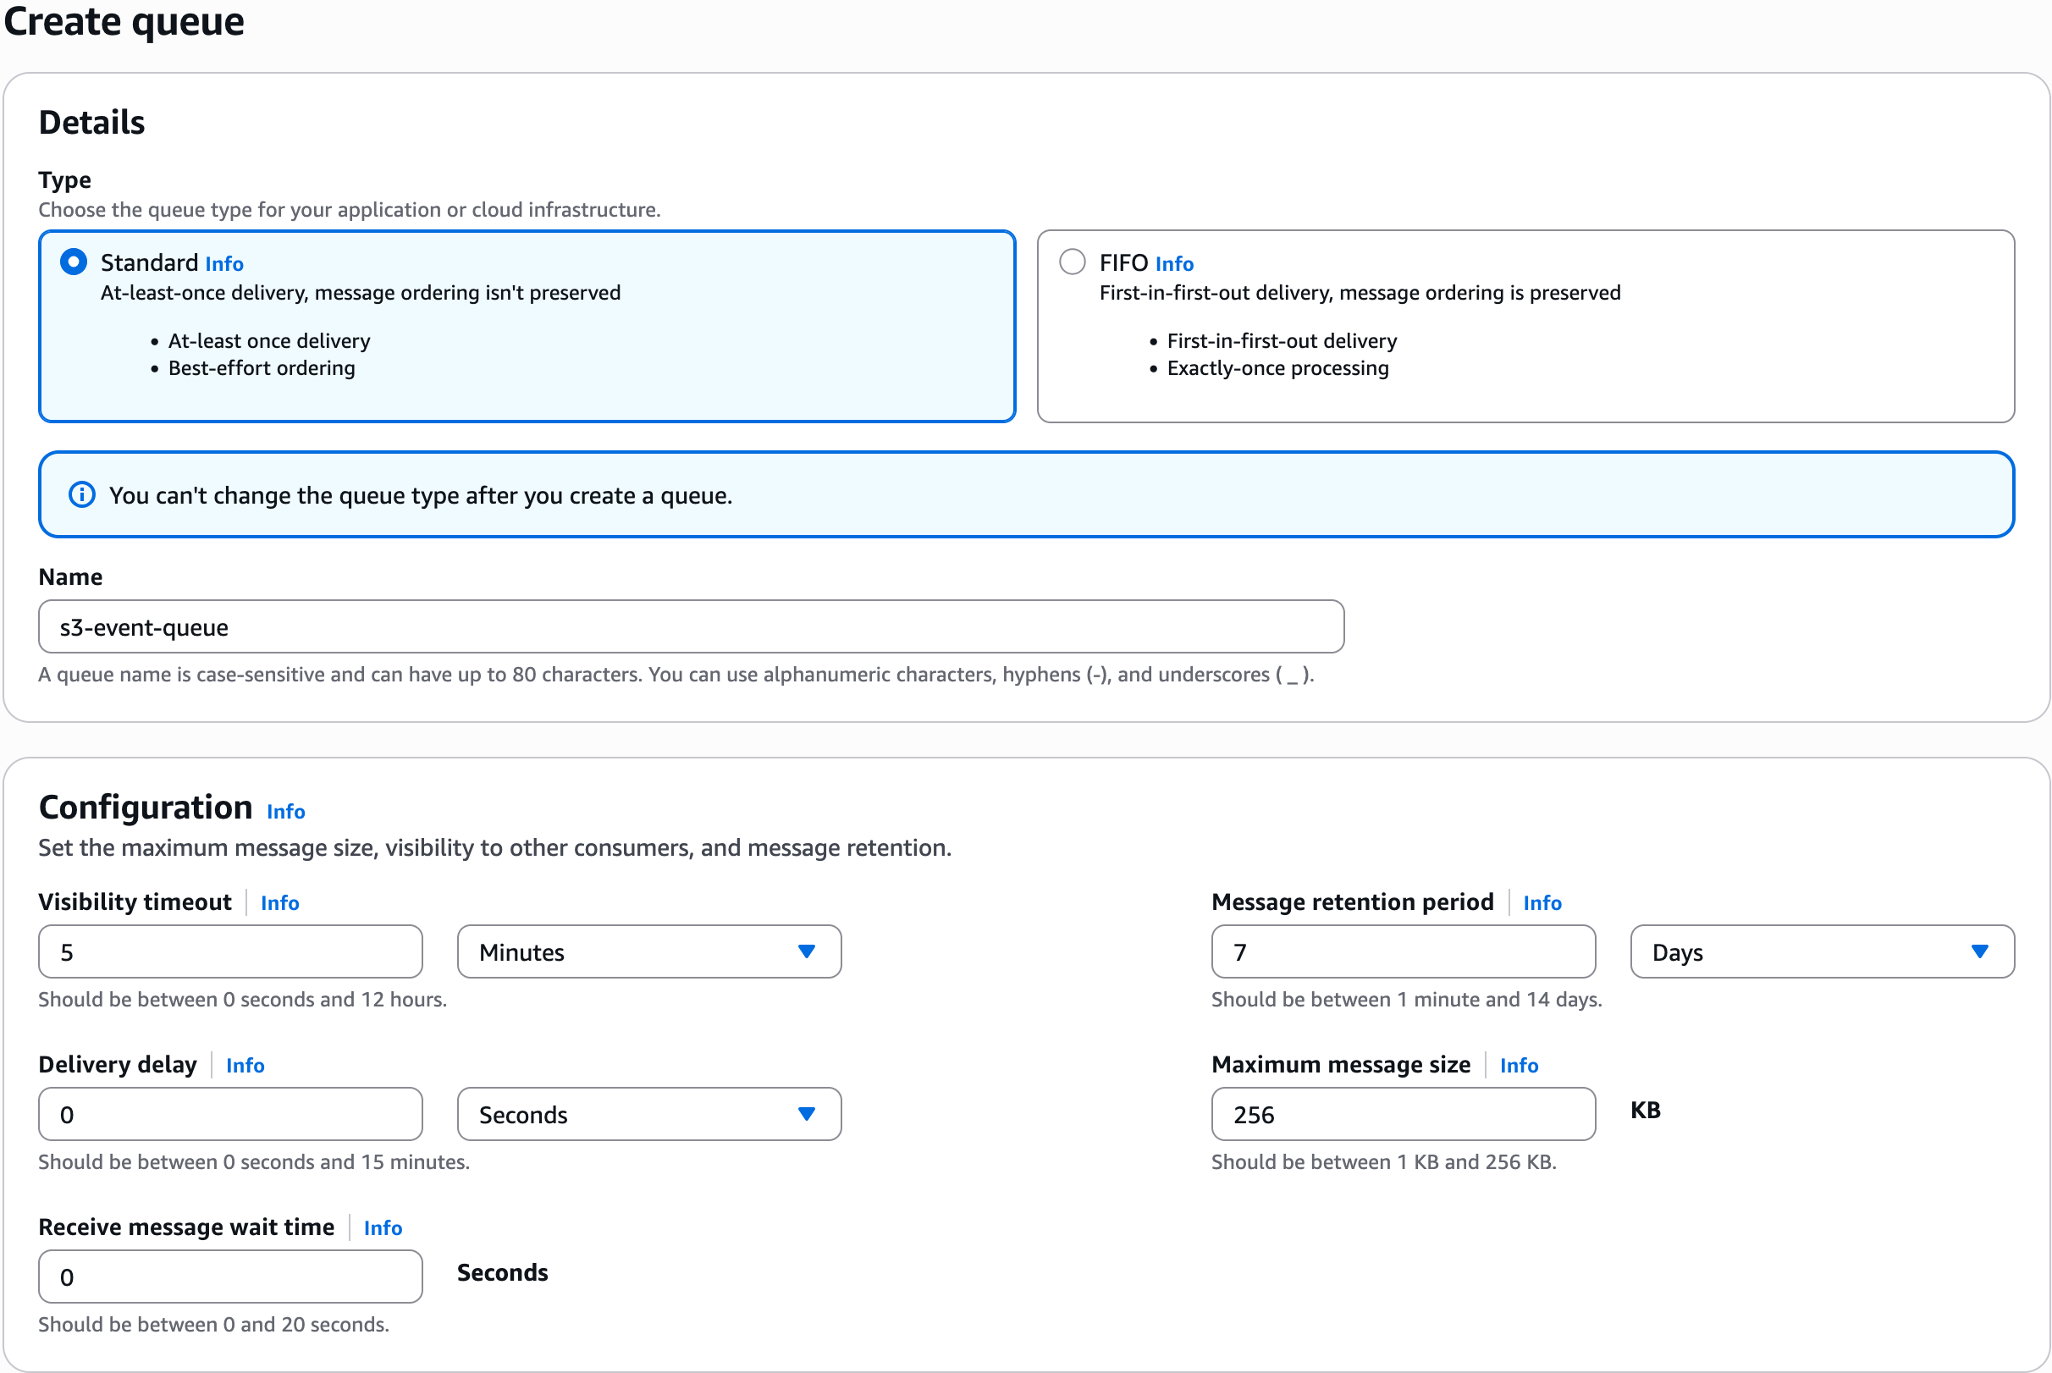The height and width of the screenshot is (1373, 2052).
Task: Click the Delivery delay unit dropdown arrow
Action: click(x=807, y=1114)
